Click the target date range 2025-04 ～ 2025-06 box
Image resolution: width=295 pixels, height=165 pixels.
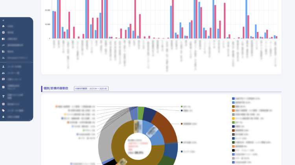[x=91, y=89]
